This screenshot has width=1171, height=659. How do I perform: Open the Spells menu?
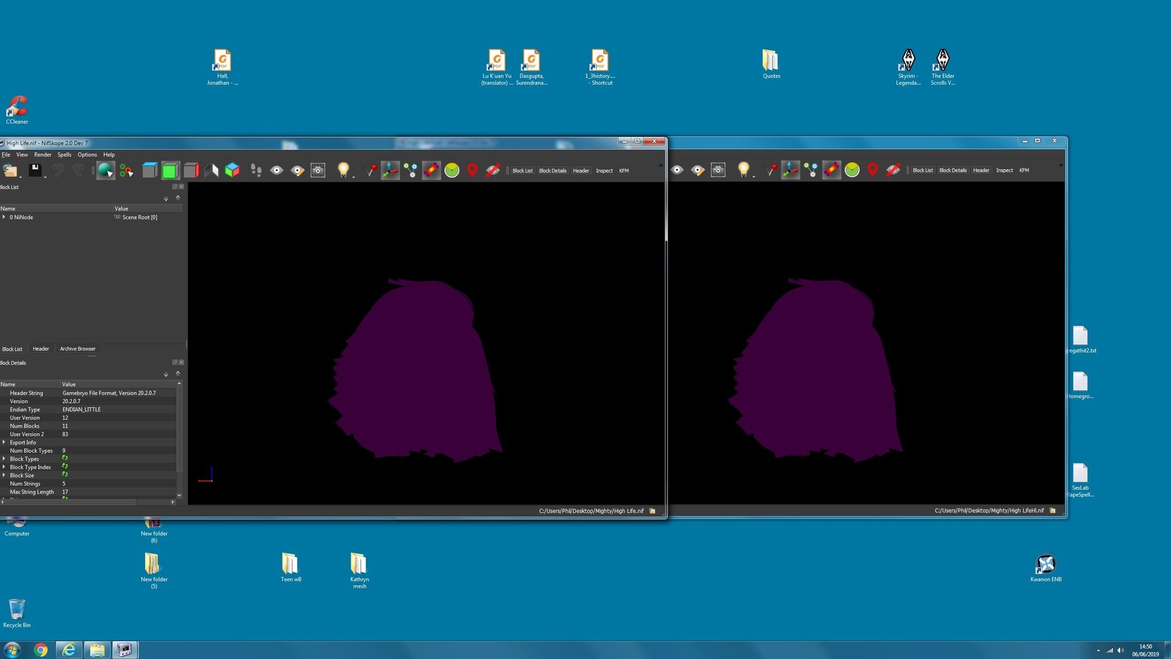[x=64, y=154]
